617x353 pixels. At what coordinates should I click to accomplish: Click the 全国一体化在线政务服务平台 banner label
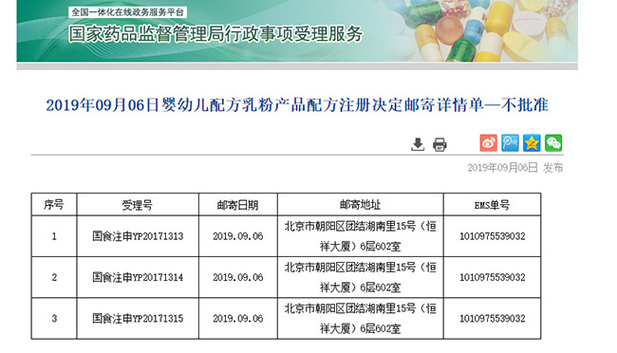click(x=127, y=12)
